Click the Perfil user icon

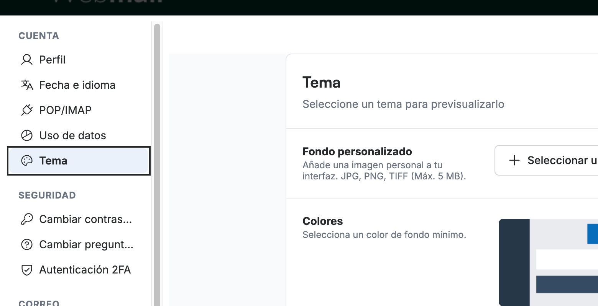click(x=27, y=60)
